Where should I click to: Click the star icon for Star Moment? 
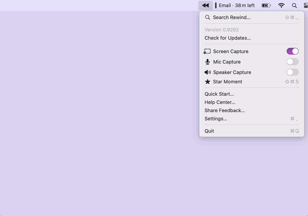point(207,82)
